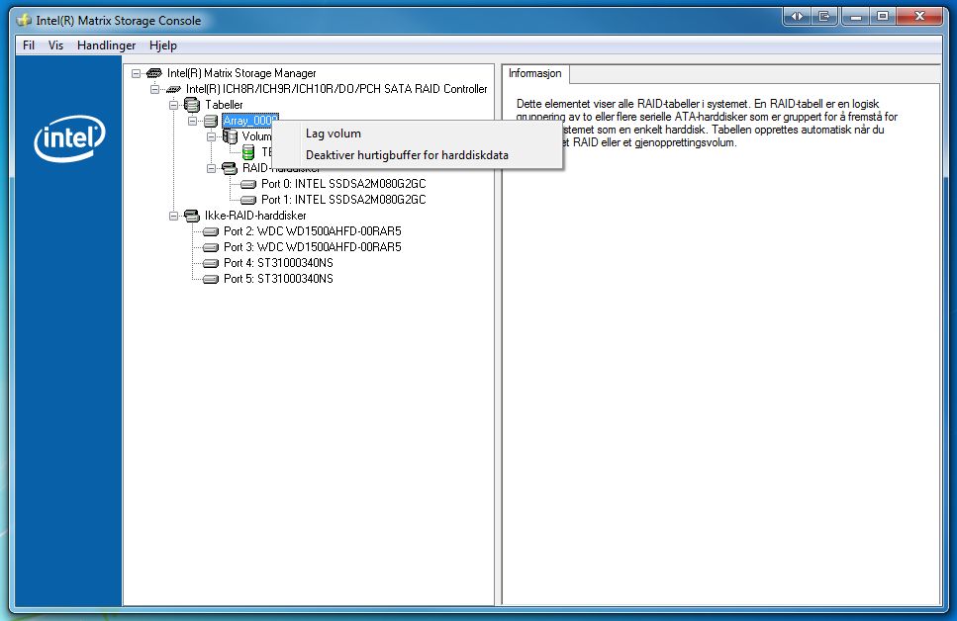Click the Port 0 Intel SSD drive icon
957x621 pixels.
tap(248, 184)
